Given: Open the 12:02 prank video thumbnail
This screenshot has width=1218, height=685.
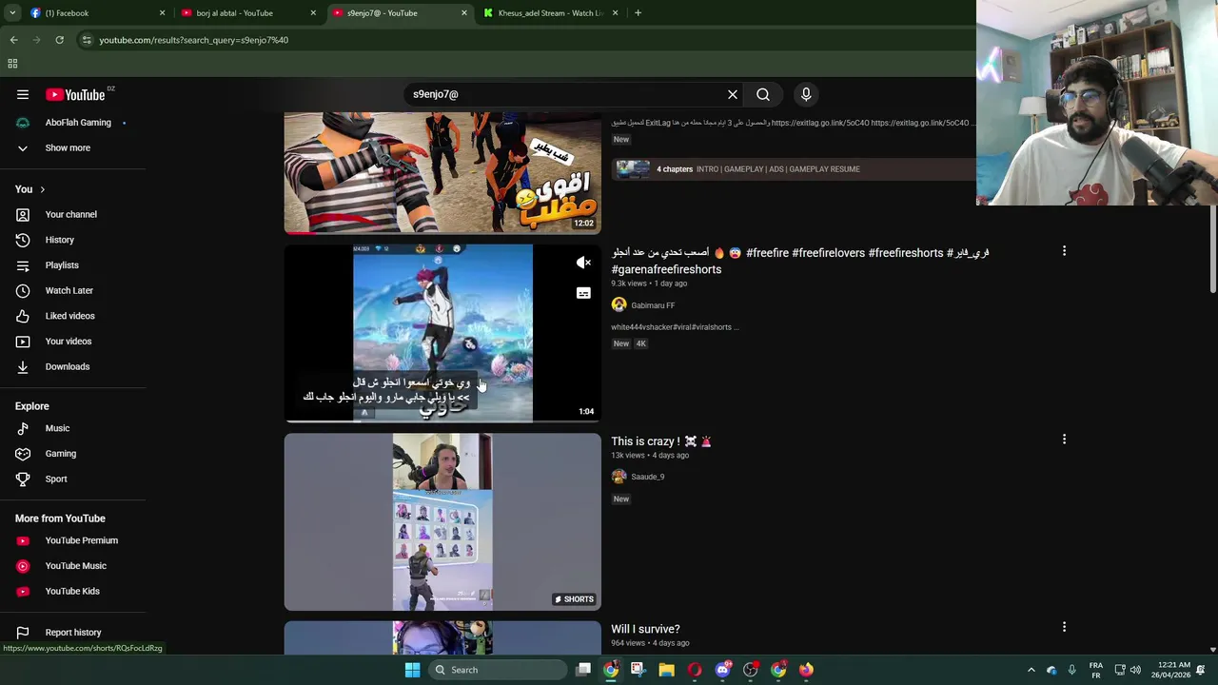Looking at the screenshot, I should (442, 172).
